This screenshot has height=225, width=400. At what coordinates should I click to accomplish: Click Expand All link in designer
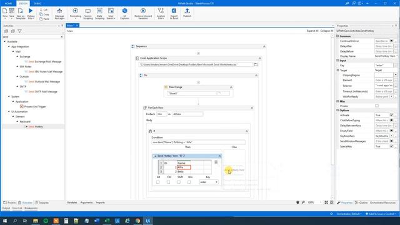(x=312, y=31)
